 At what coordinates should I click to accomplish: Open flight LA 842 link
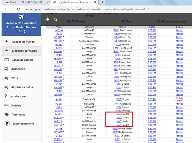click(59, 62)
